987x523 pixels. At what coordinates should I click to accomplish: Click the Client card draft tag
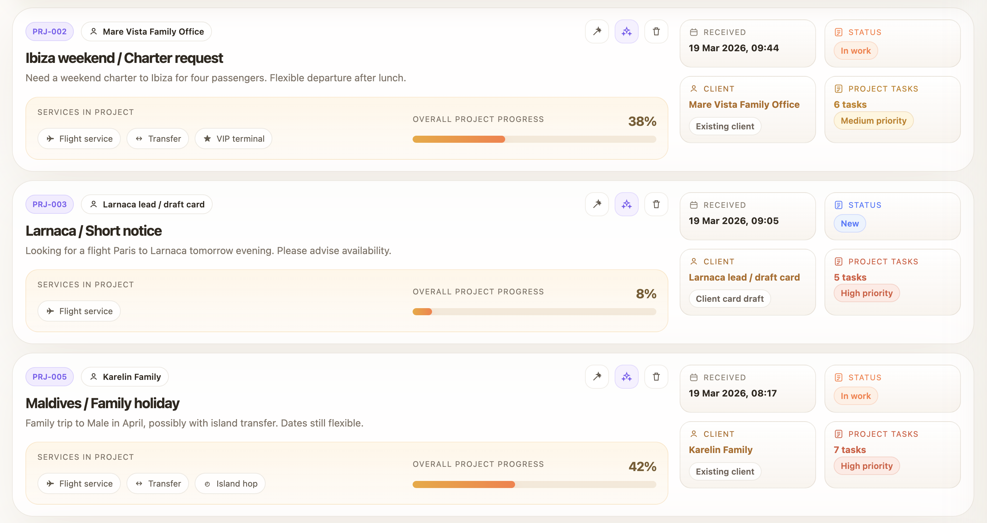tap(729, 299)
